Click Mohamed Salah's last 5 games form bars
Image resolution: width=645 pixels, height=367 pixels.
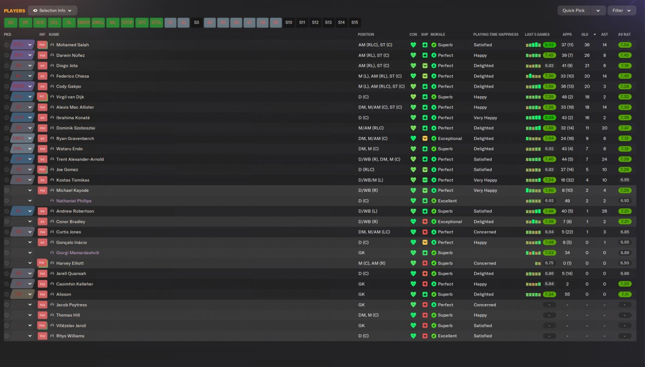[x=534, y=45]
